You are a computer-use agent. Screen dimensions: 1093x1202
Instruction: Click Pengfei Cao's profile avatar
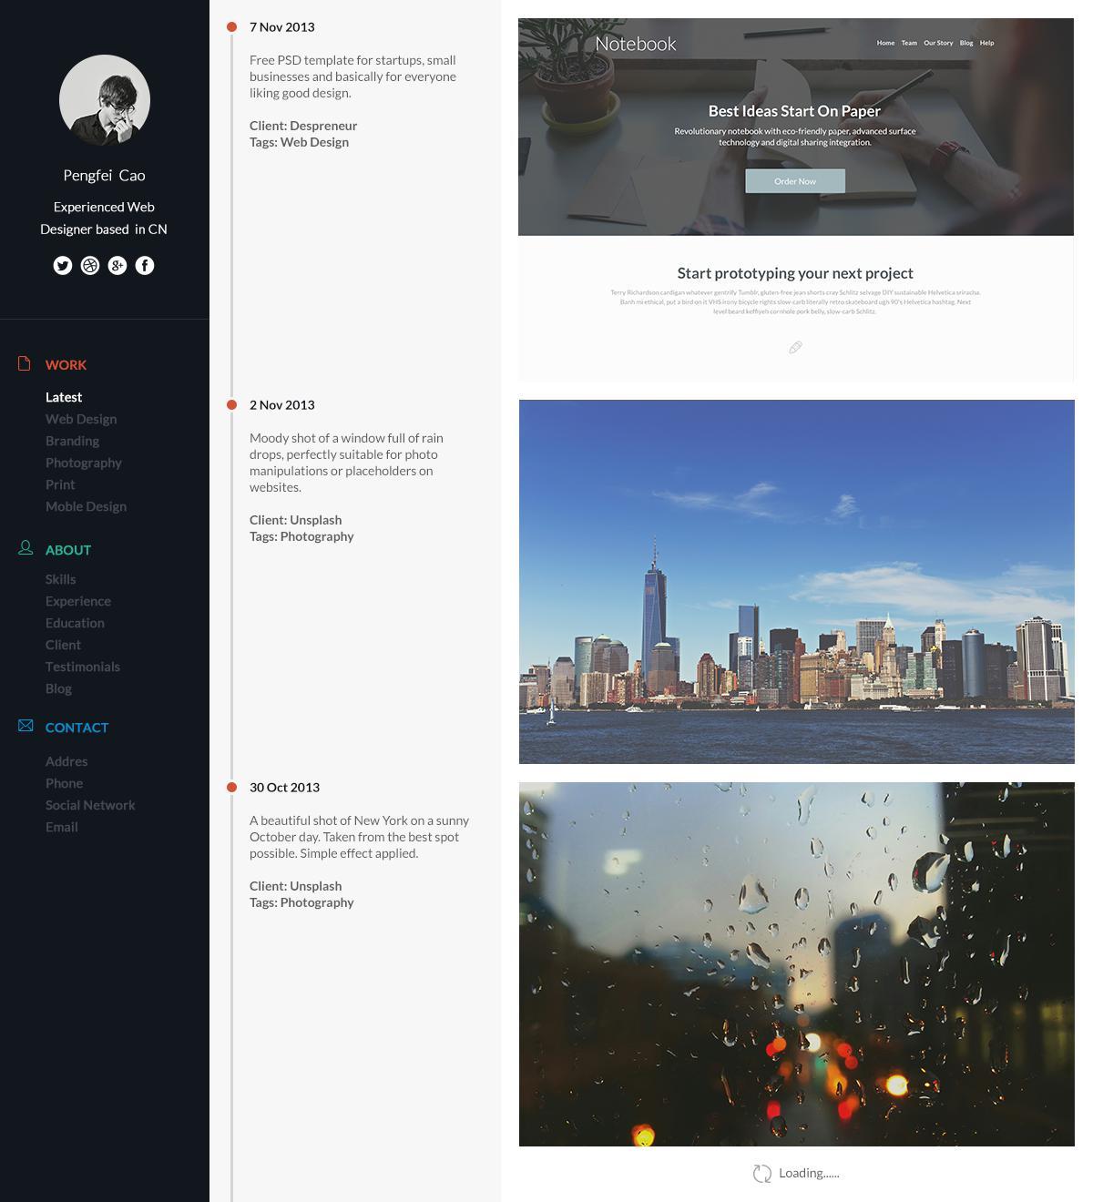pos(105,100)
